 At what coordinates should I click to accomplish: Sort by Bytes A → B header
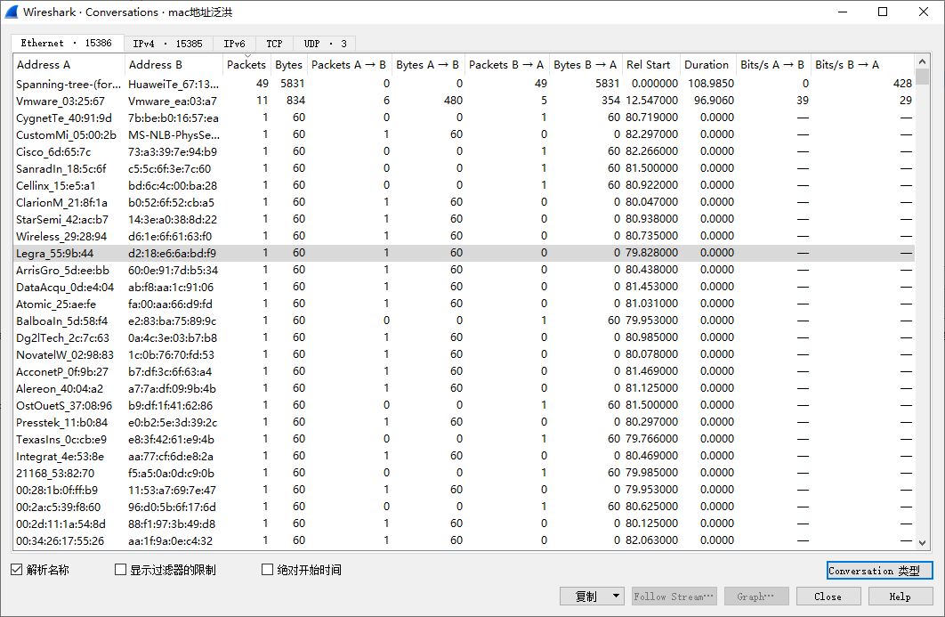[428, 64]
